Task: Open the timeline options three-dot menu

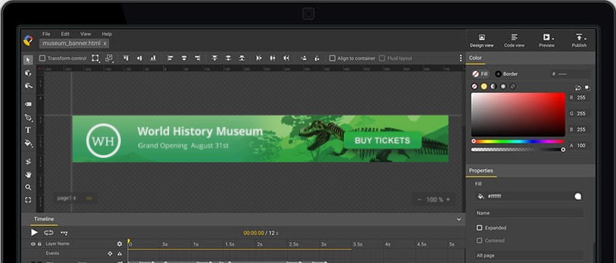Action: pos(64,233)
